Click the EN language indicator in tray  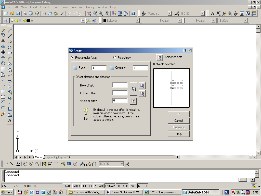(x=226, y=192)
